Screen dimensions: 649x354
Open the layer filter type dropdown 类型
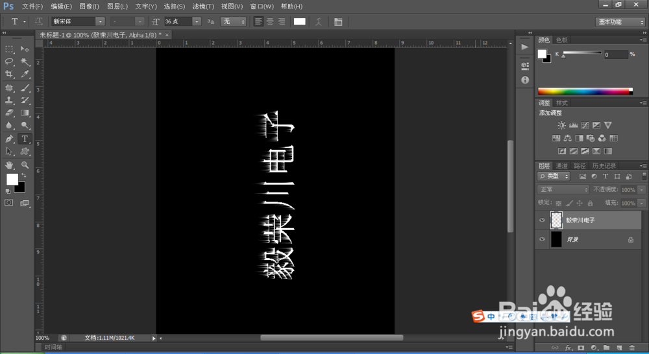click(554, 176)
